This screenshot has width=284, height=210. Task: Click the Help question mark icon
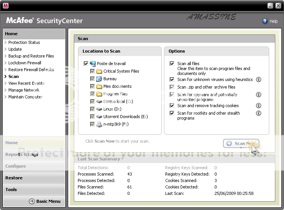click(265, 21)
